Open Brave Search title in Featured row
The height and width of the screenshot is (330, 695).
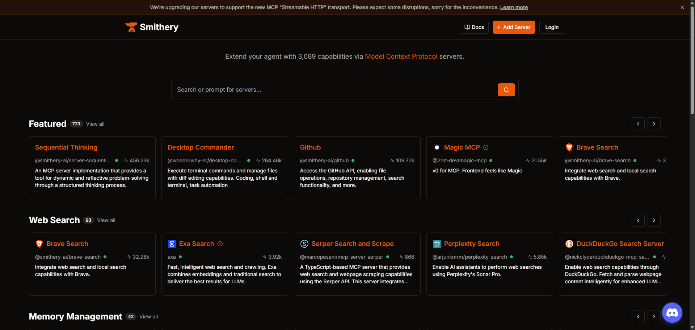[x=597, y=147]
